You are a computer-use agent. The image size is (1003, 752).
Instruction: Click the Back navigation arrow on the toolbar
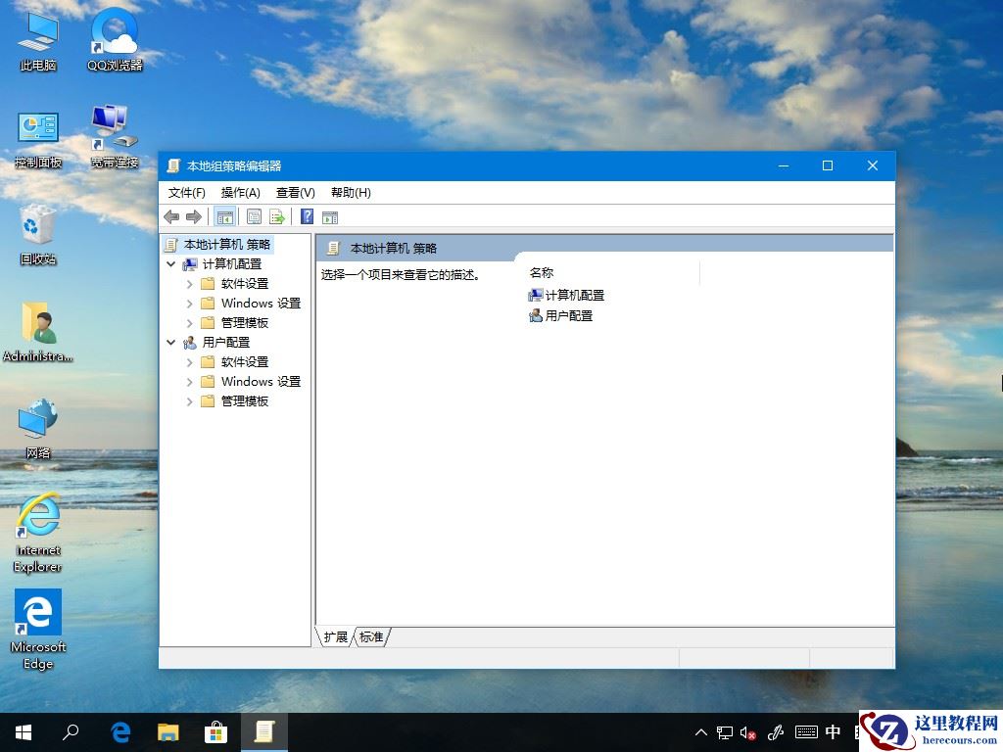(173, 216)
